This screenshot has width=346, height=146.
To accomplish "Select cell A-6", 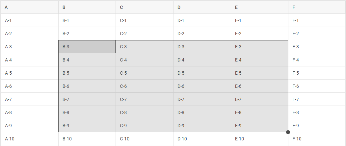I will tap(29, 86).
